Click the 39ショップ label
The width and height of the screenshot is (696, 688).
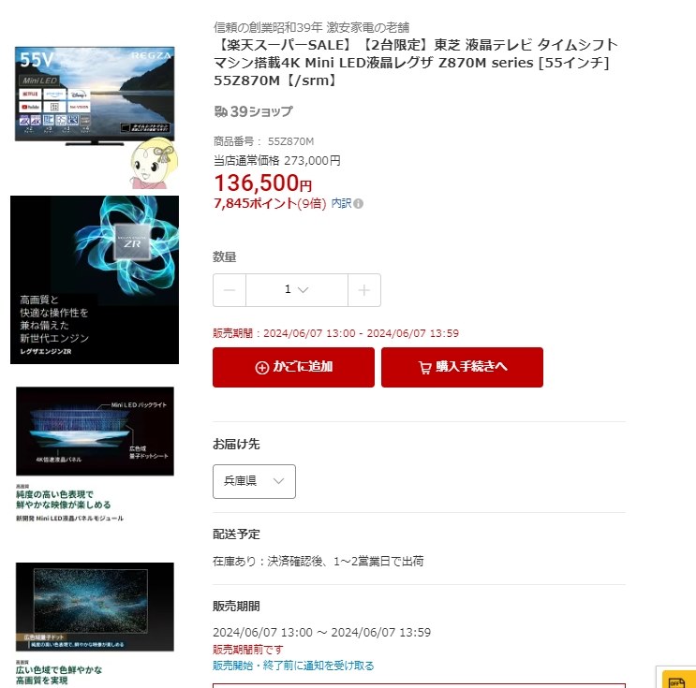coord(261,111)
